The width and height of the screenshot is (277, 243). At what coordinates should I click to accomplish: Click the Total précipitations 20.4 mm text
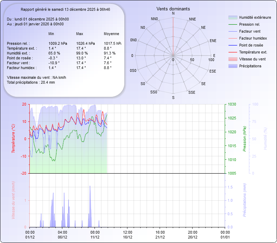click(x=31, y=82)
